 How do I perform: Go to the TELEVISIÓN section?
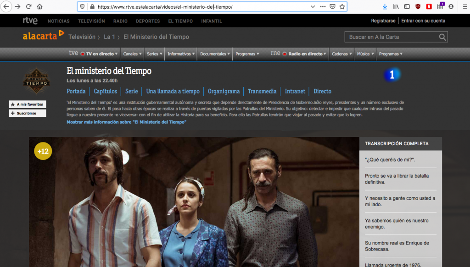[x=91, y=21]
